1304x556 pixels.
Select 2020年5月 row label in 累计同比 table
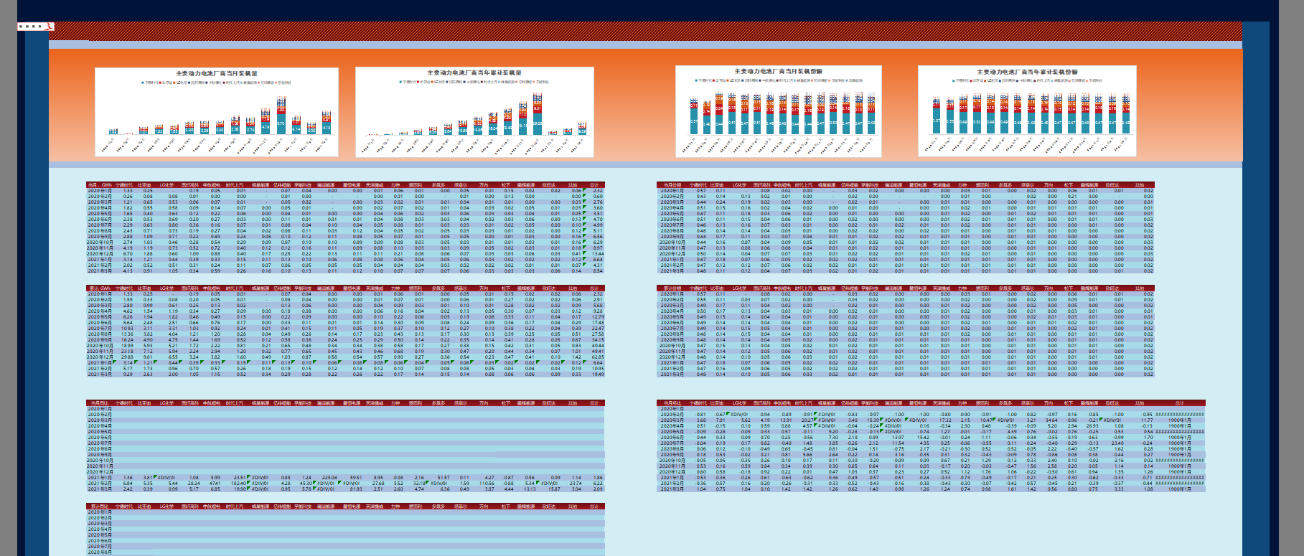point(100,535)
